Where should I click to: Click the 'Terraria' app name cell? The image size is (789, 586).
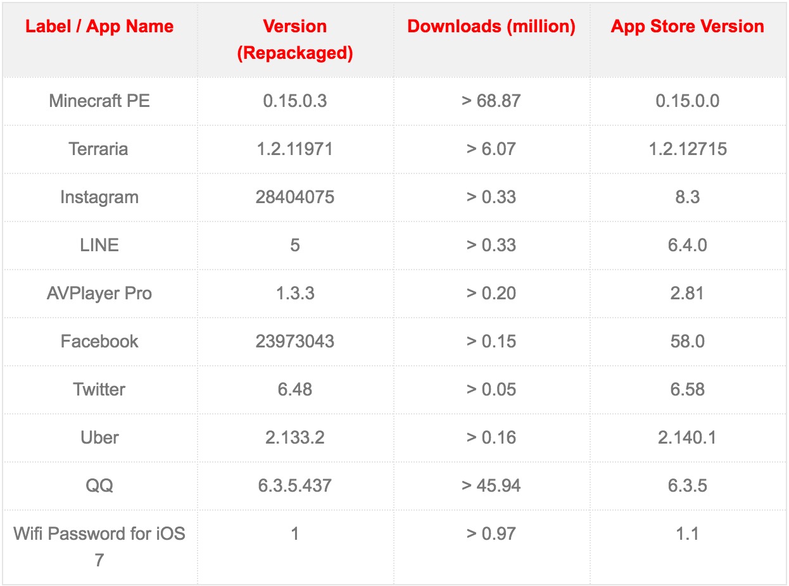click(x=99, y=149)
